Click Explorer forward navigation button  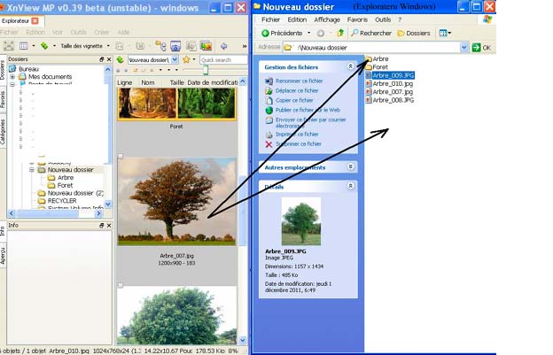click(x=320, y=33)
